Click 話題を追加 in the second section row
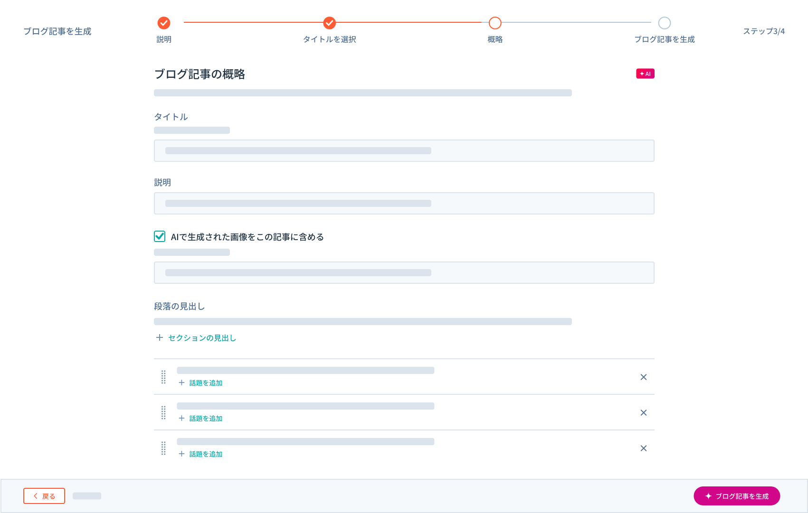 coord(206,419)
